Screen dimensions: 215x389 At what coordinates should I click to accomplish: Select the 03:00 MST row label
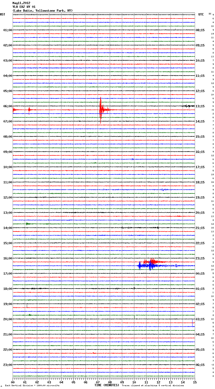click(8, 60)
